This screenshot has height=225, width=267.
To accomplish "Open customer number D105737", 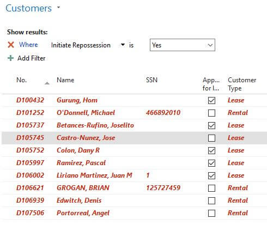I will click(30, 125).
